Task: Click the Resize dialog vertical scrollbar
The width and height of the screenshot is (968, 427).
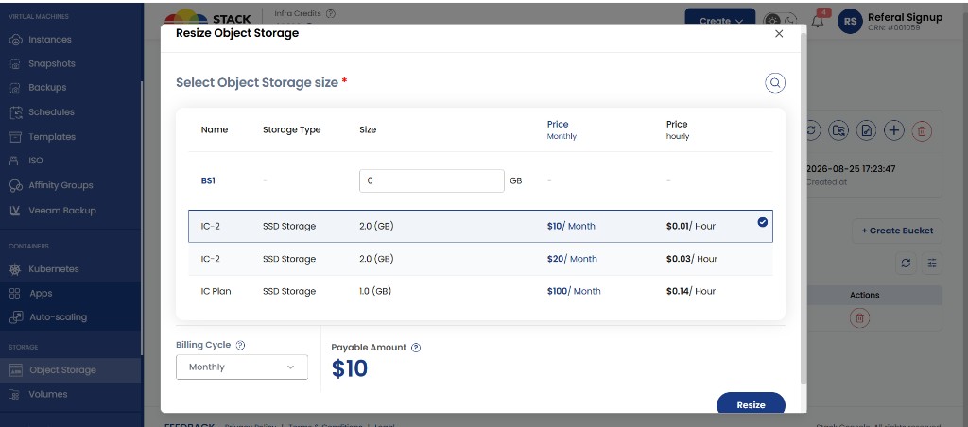Action: click(x=804, y=210)
